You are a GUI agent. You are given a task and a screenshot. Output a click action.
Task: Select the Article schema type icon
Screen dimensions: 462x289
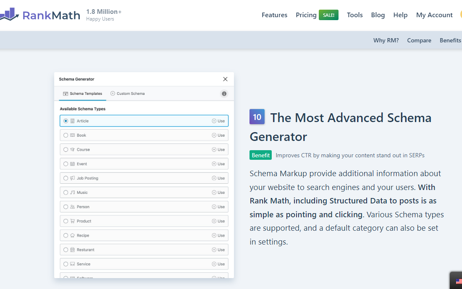point(72,120)
